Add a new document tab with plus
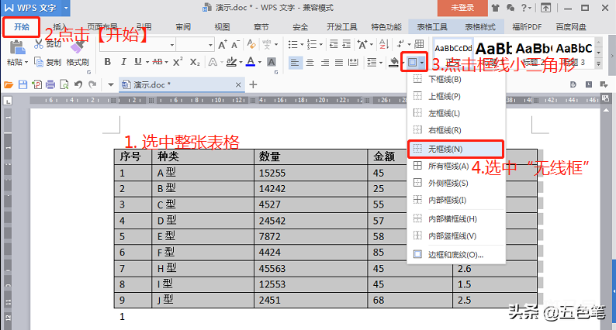 coord(253,84)
